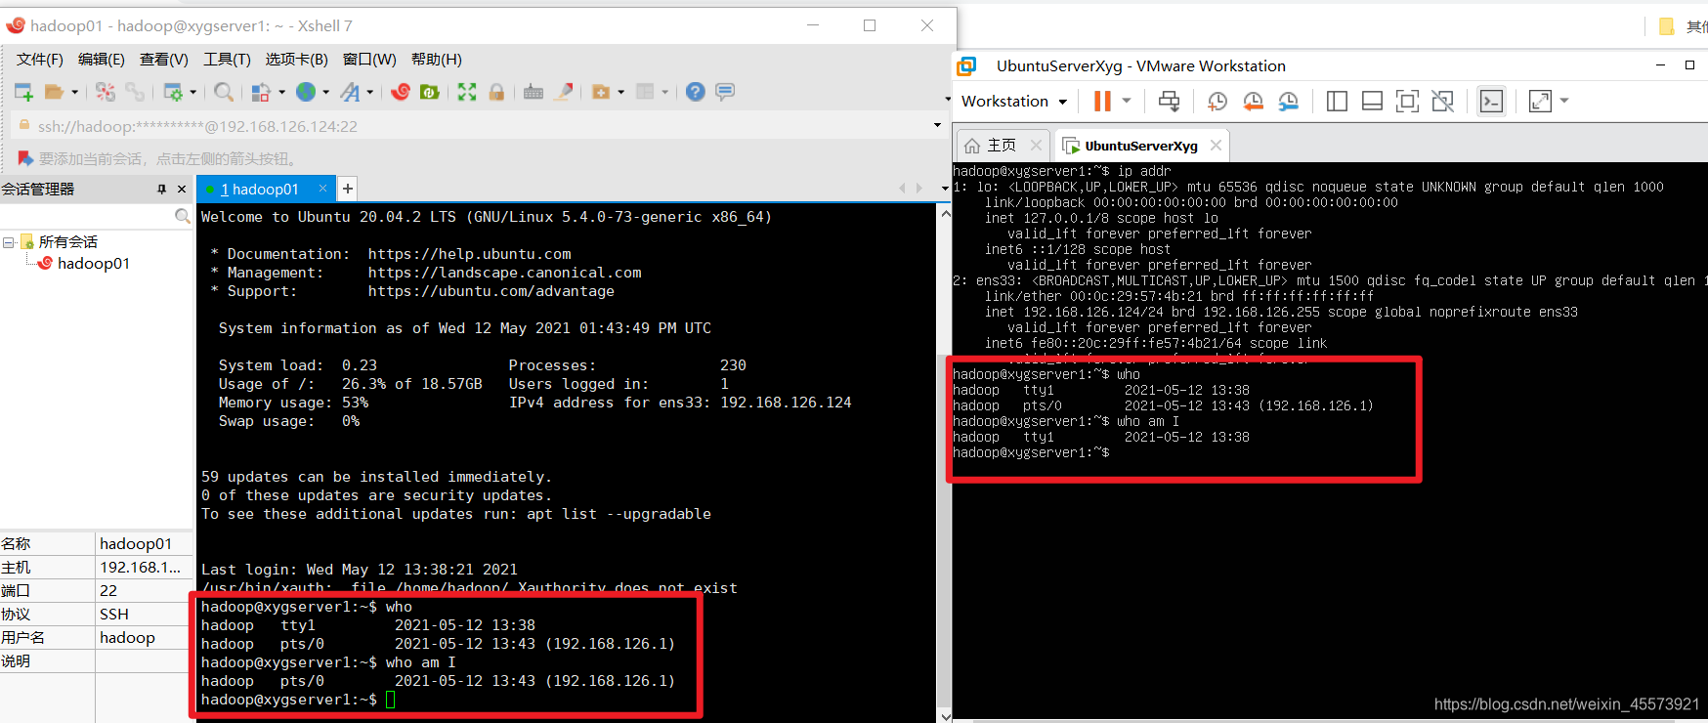Open the 工具(T) menu

(227, 60)
